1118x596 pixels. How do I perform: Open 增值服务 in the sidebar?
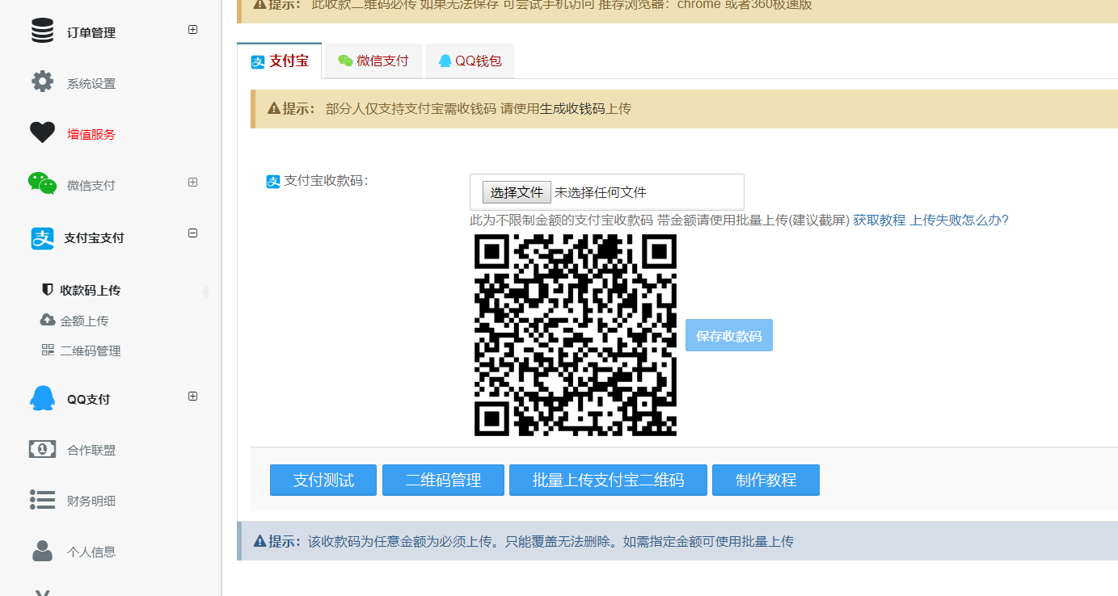tap(91, 135)
